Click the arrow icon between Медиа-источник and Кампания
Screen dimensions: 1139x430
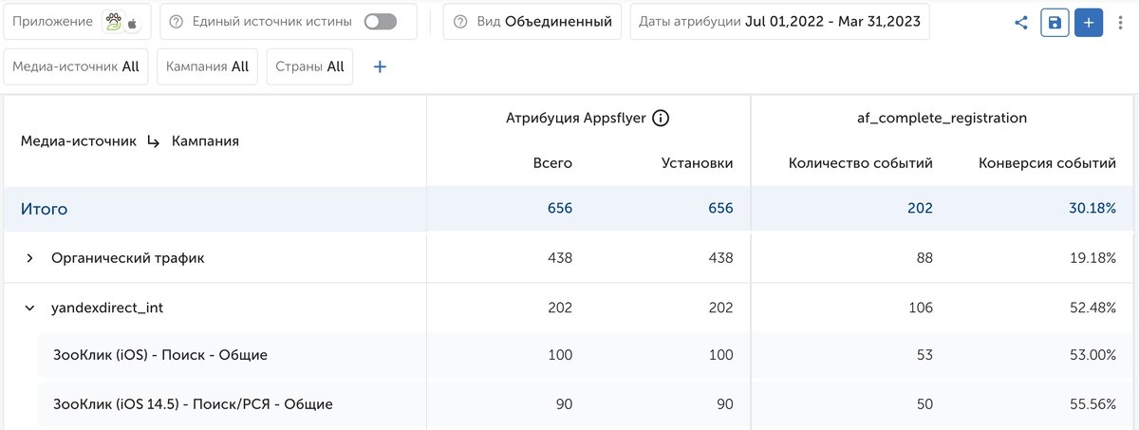153,141
